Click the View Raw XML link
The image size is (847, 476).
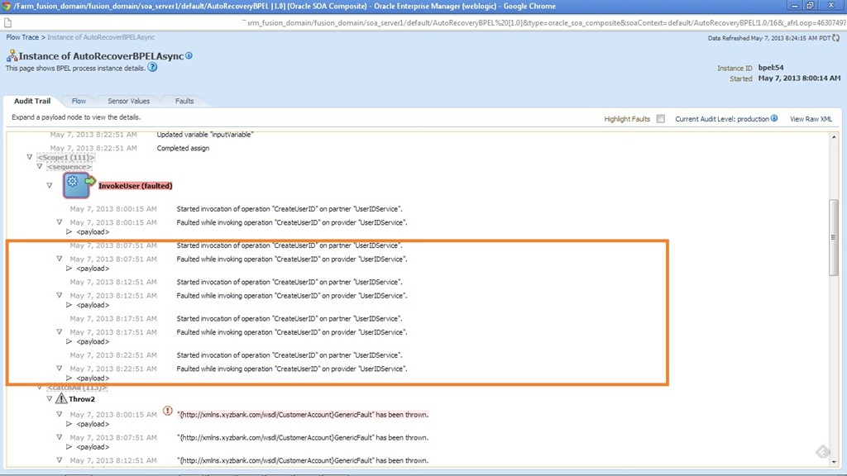[811, 119]
